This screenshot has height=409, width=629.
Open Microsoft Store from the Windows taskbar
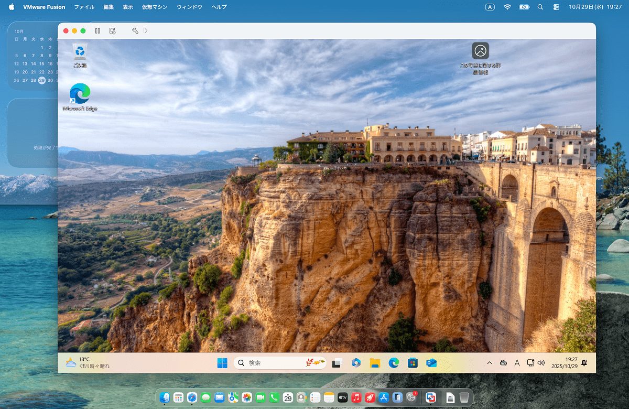click(413, 363)
